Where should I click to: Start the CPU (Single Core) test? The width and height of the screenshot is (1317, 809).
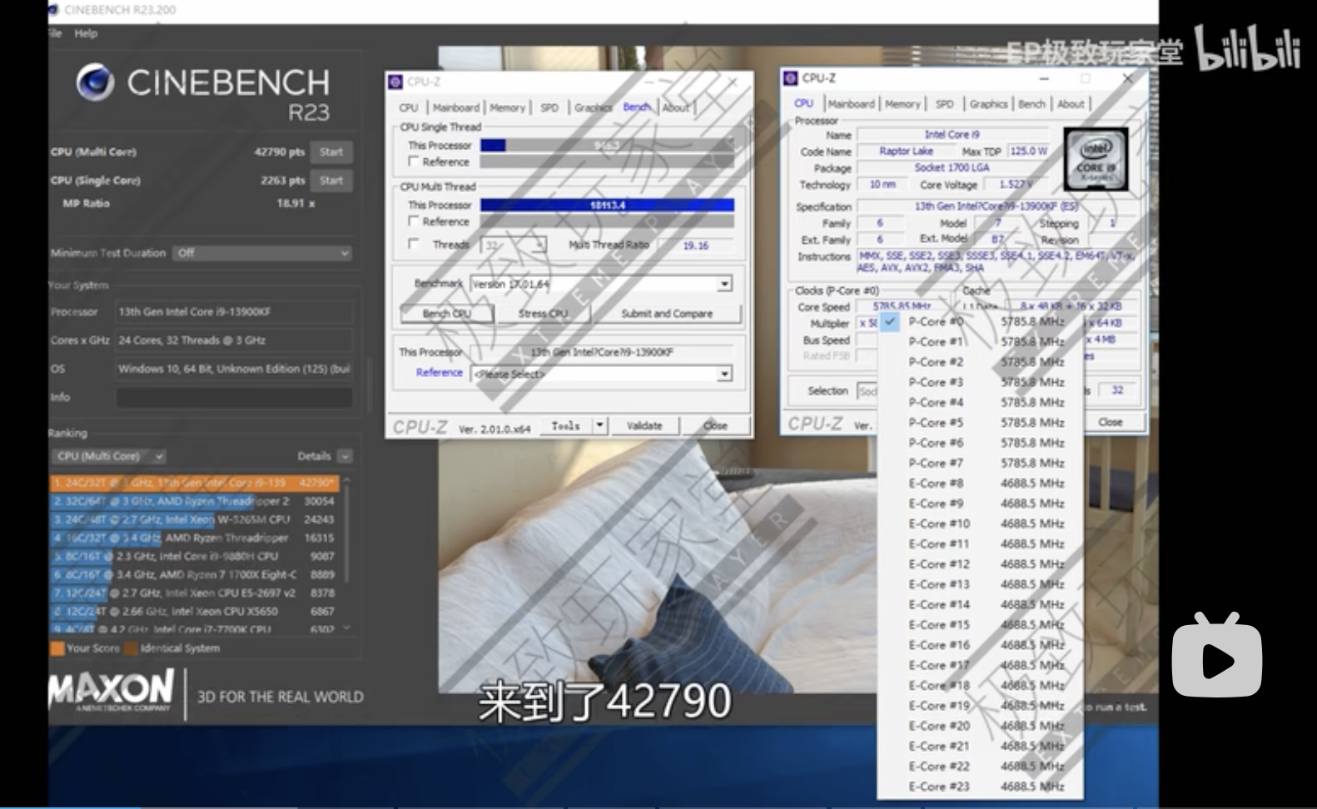click(x=331, y=181)
